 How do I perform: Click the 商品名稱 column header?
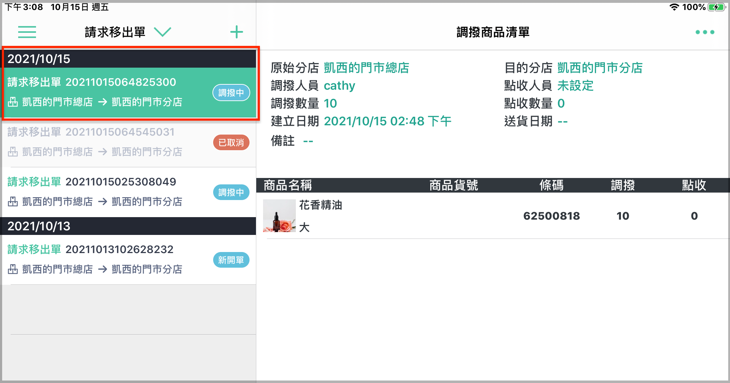tap(288, 185)
